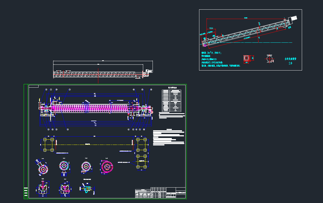Click the technical parameters table
This screenshot has height=203, width=323.
(172, 100)
